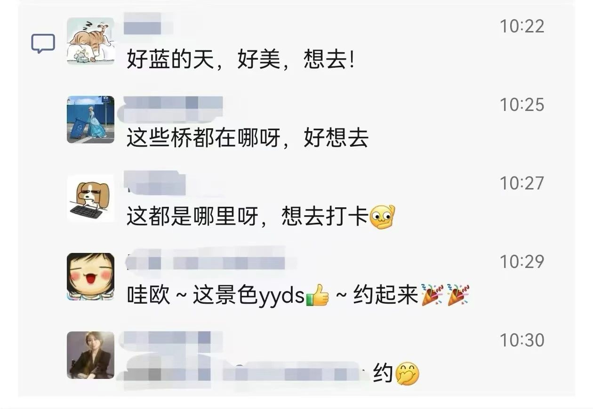Click the speech bubble comment icon
Screen dimensions: 593x409
click(x=43, y=44)
